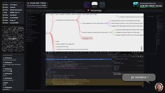Toggle the grid option
Image resolution: width=165 pixels, height=93 pixels.
(x=91, y=14)
